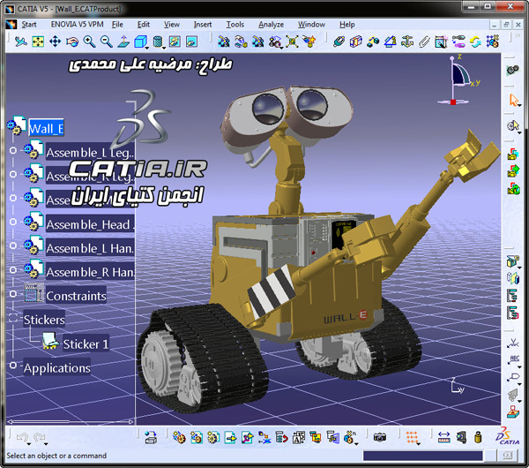Open the File menu

pos(117,25)
